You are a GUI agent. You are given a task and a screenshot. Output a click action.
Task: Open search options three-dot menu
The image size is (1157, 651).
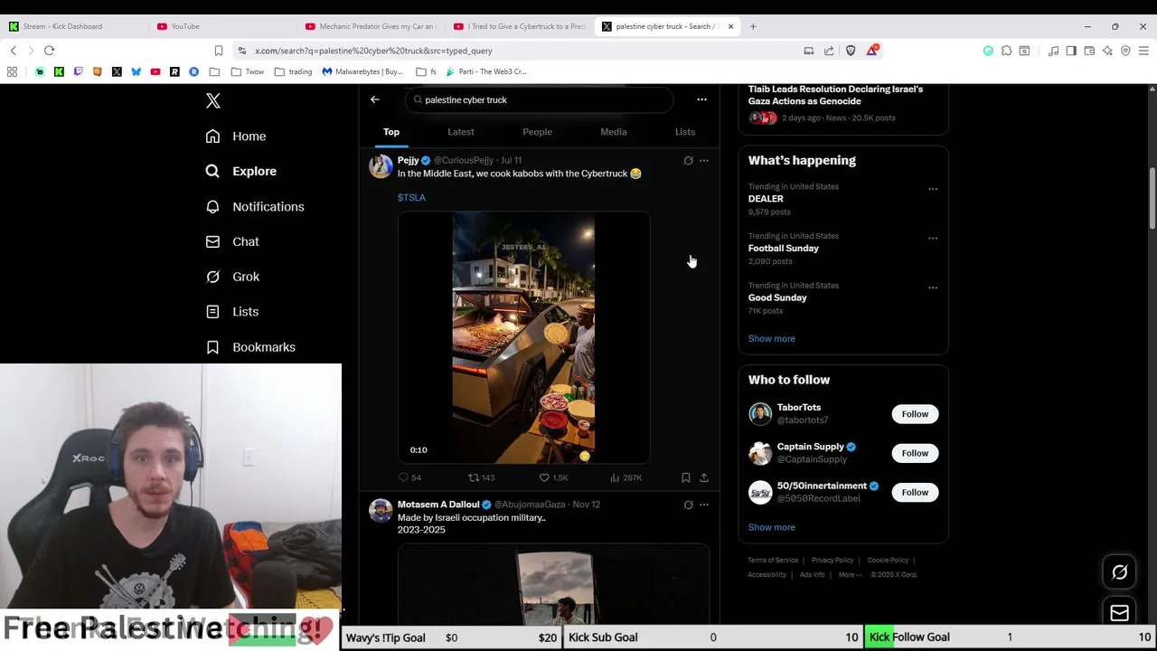701,99
